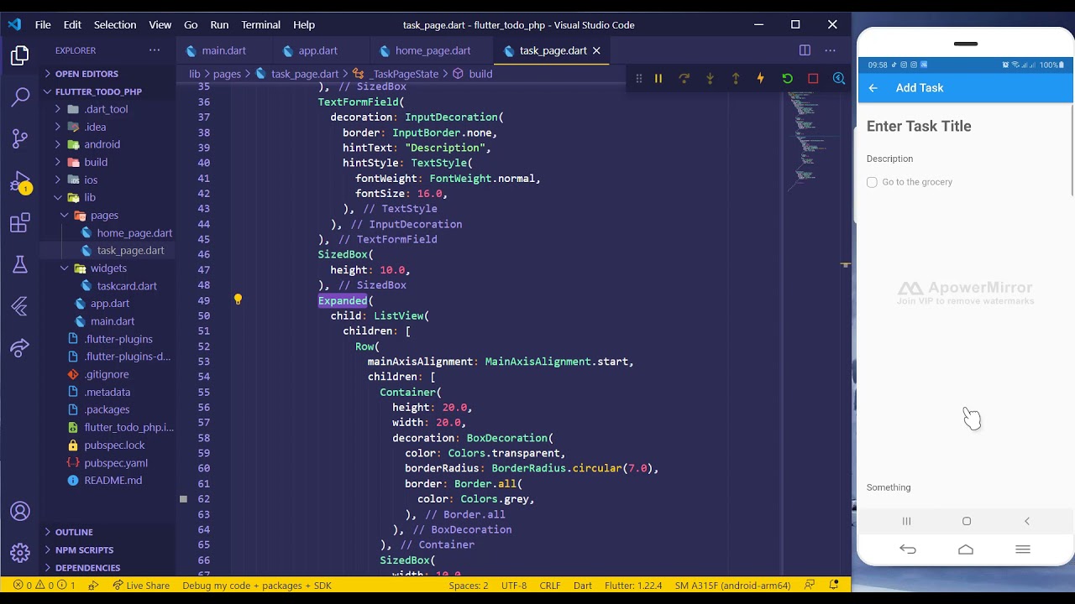Open the Testing flask icon view
The image size is (1075, 604).
(x=20, y=265)
